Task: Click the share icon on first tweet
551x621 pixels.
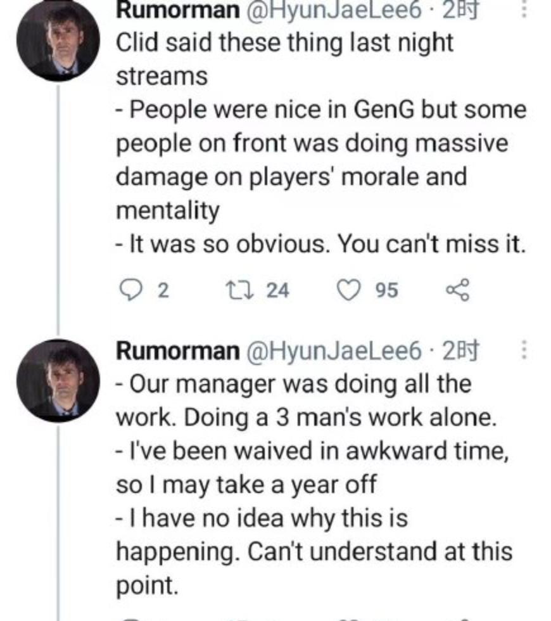Action: pos(457,290)
